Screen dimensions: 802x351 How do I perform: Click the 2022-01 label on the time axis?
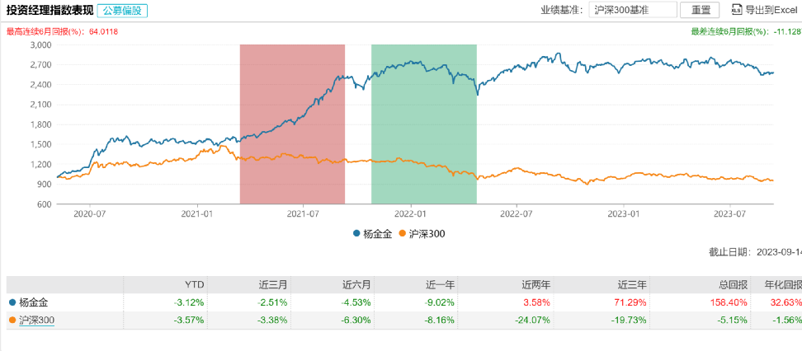[x=410, y=213]
